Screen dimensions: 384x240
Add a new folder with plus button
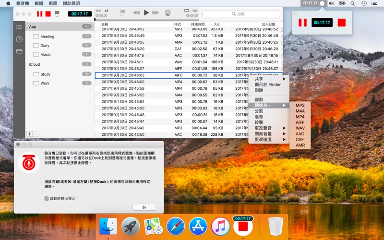click(x=30, y=134)
